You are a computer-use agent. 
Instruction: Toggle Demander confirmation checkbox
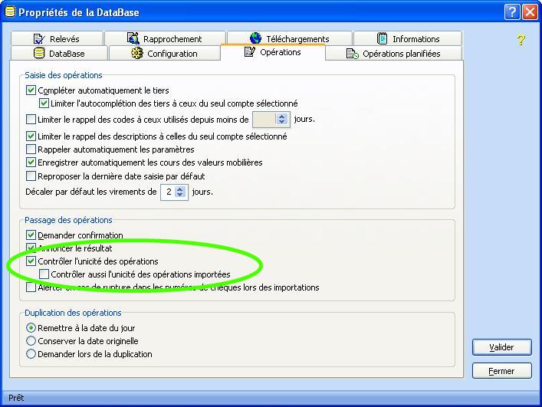point(31,235)
